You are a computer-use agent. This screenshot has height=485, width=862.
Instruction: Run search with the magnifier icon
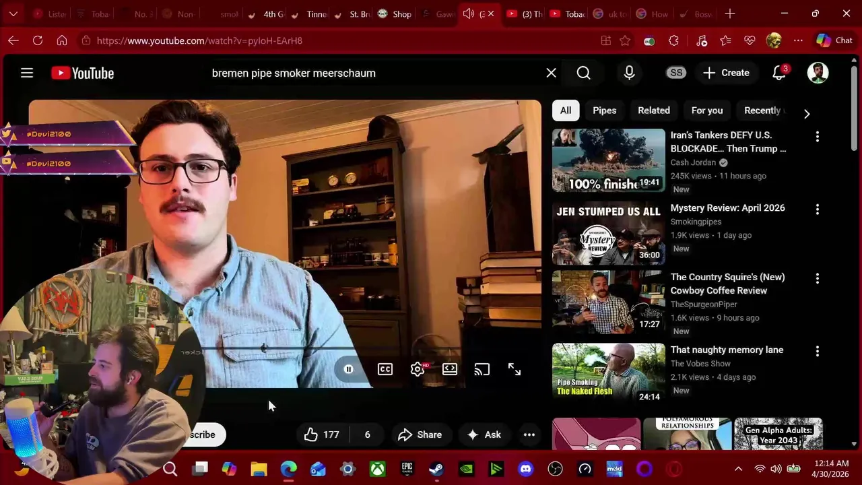(x=583, y=73)
